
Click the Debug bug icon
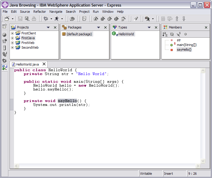coord(46,19)
